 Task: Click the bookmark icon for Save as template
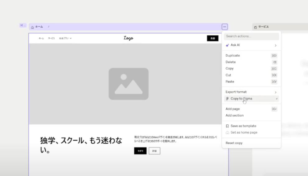[227, 126]
